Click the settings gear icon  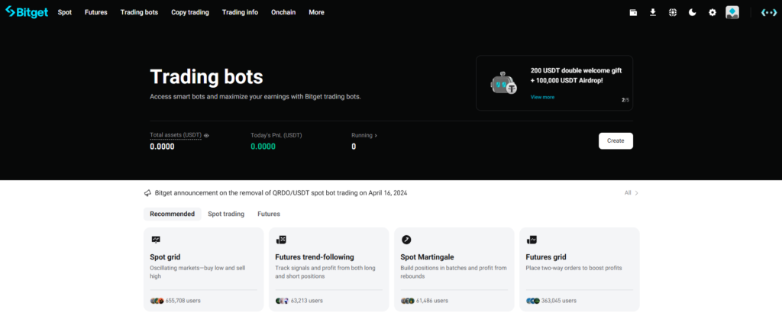713,12
